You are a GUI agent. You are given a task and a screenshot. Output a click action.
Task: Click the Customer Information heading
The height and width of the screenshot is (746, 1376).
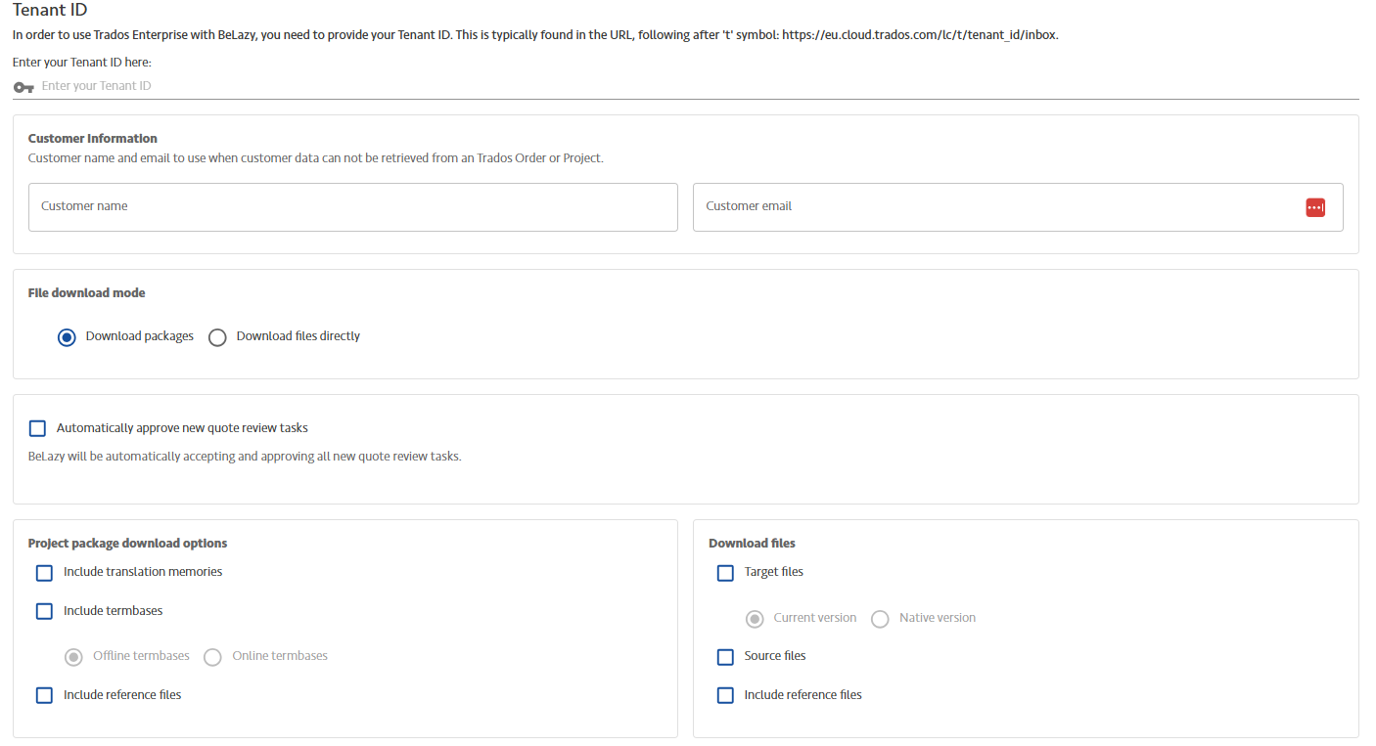pos(93,139)
